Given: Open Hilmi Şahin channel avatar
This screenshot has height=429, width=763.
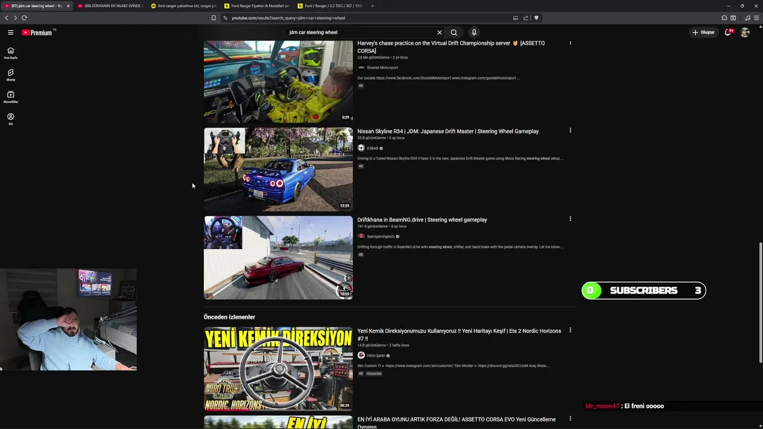Looking at the screenshot, I should pos(361,356).
